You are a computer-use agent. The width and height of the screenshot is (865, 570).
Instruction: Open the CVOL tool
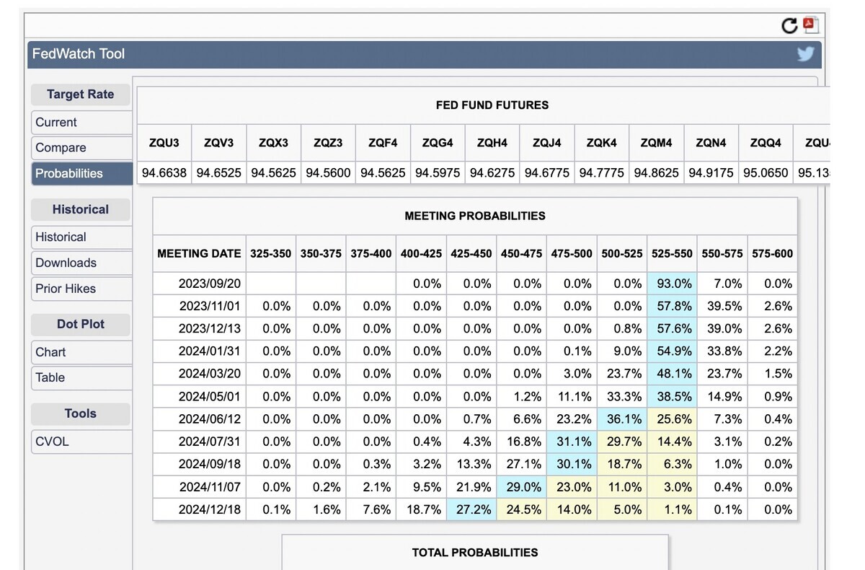click(82, 442)
